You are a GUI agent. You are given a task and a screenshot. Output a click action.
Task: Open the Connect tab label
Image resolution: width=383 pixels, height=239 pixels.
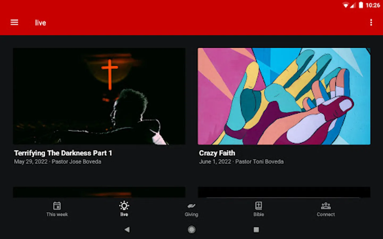click(x=326, y=214)
